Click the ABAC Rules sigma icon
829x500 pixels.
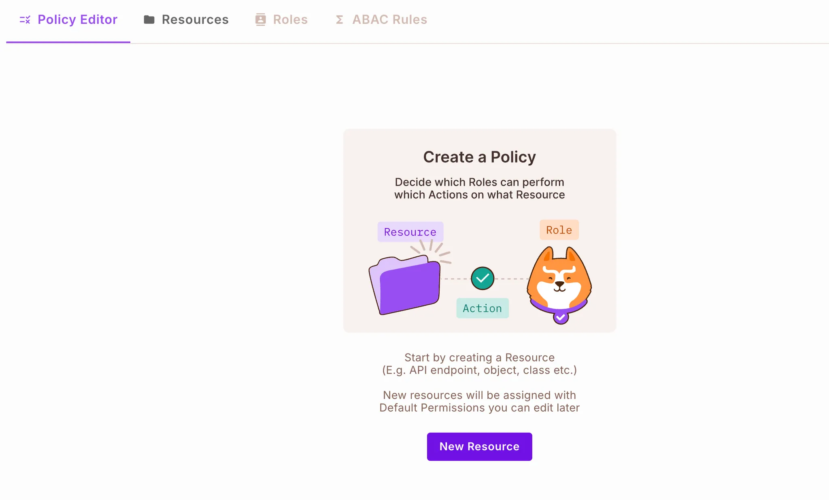tap(340, 20)
